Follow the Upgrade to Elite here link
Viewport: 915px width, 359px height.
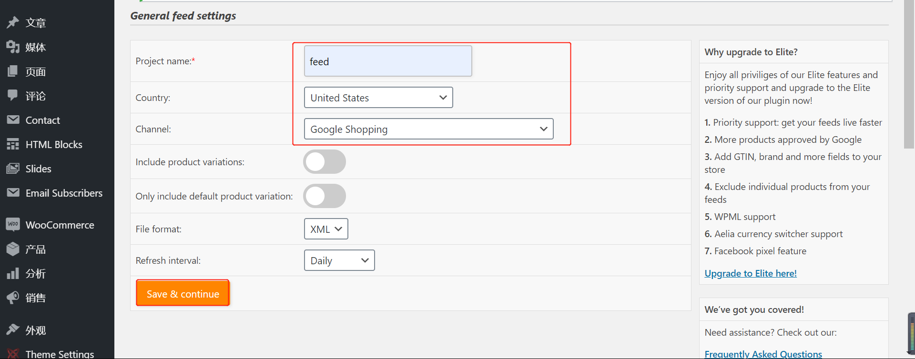point(751,273)
